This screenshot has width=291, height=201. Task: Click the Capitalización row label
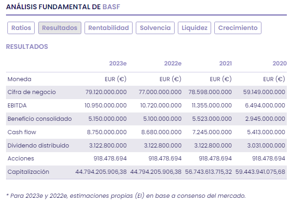(28, 172)
